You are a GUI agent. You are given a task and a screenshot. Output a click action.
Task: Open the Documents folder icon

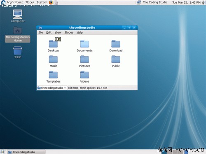(84, 44)
